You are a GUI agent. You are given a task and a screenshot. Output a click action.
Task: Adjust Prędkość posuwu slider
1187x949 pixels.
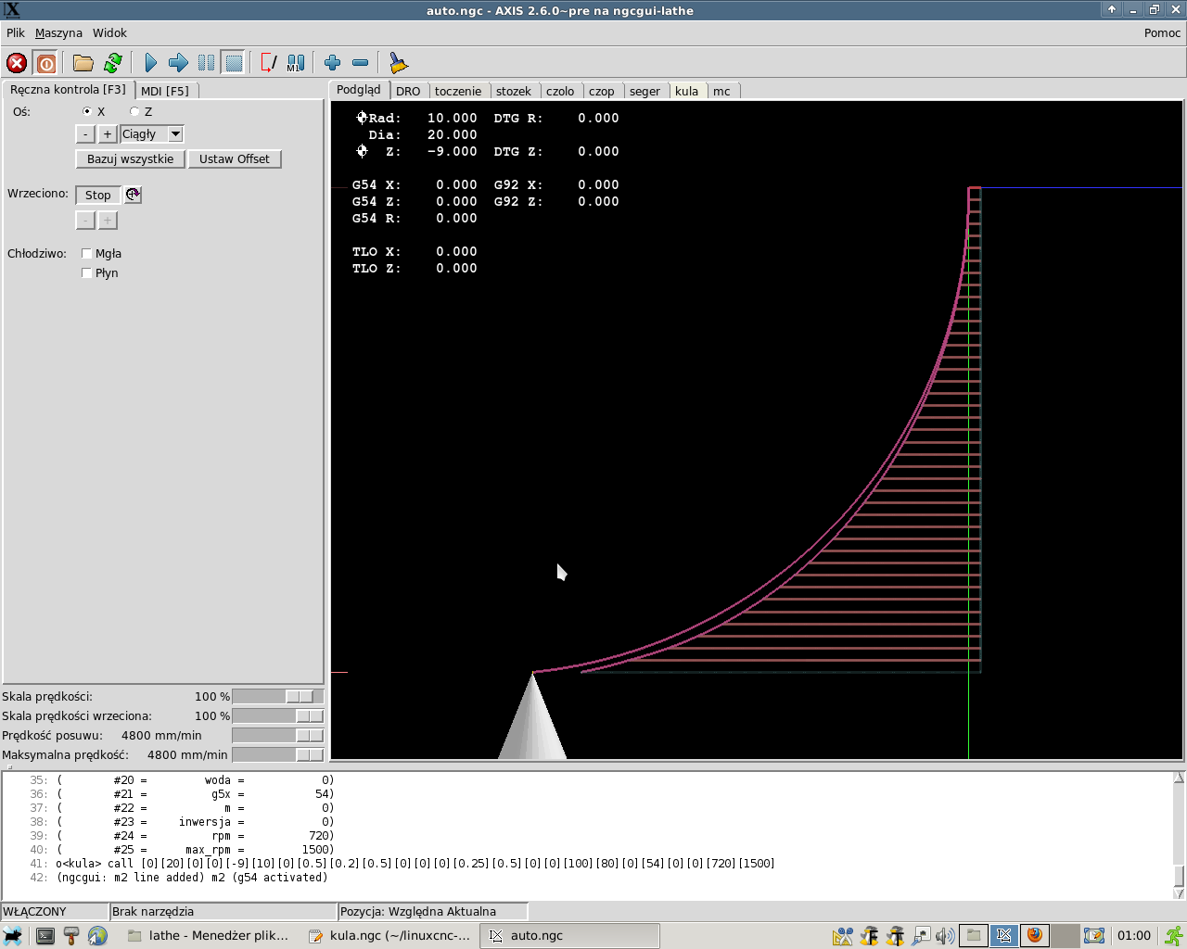[277, 735]
